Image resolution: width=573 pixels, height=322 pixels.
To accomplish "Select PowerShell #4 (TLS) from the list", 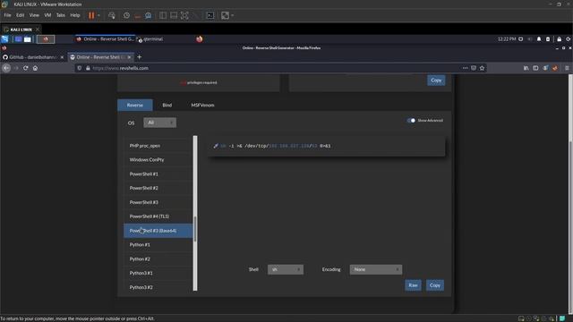I will pos(158,216).
